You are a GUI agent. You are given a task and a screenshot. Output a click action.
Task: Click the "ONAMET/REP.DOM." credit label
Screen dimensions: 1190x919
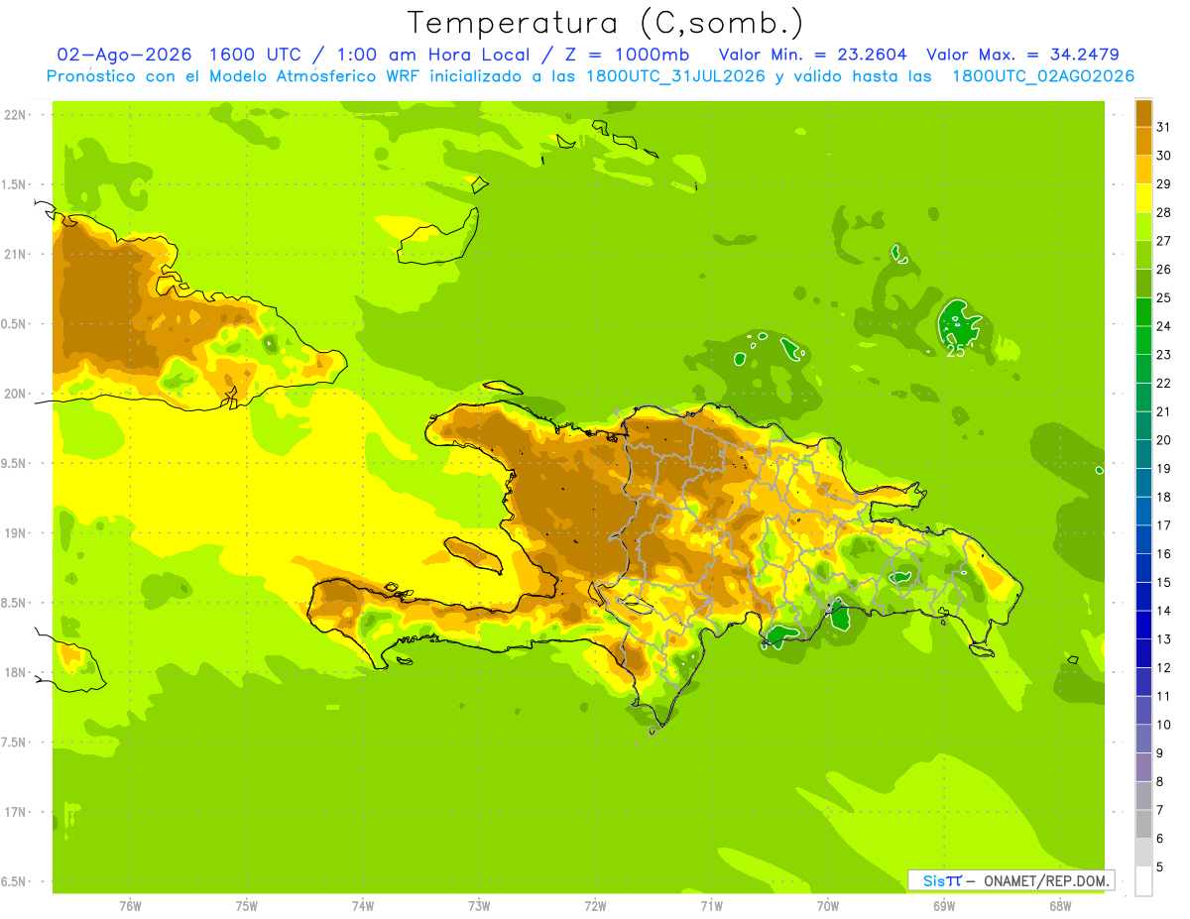1046,880
